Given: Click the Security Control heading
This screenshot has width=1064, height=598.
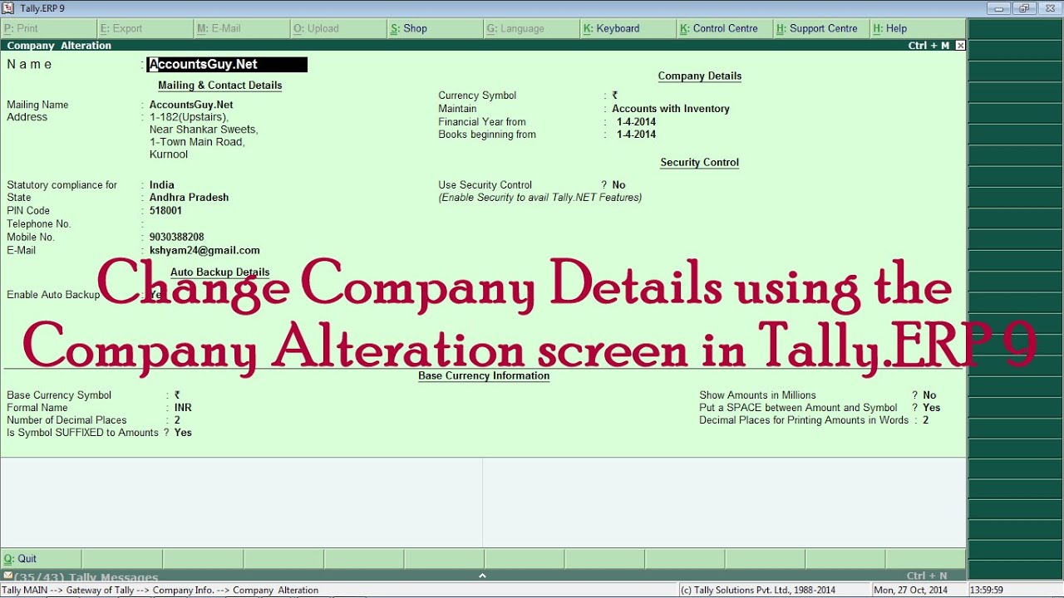Looking at the screenshot, I should (700, 163).
